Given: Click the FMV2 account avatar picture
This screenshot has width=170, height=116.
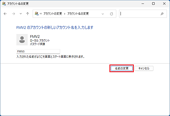Looking at the screenshot, I should [x=22, y=39].
